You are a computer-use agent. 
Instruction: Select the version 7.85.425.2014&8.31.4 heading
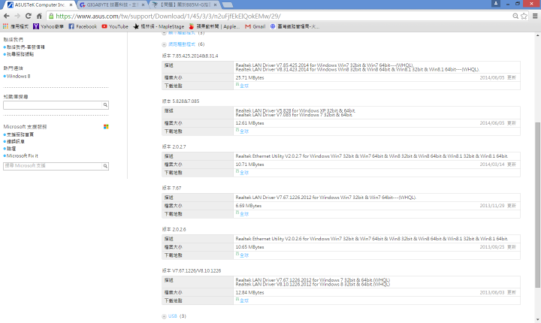point(190,56)
